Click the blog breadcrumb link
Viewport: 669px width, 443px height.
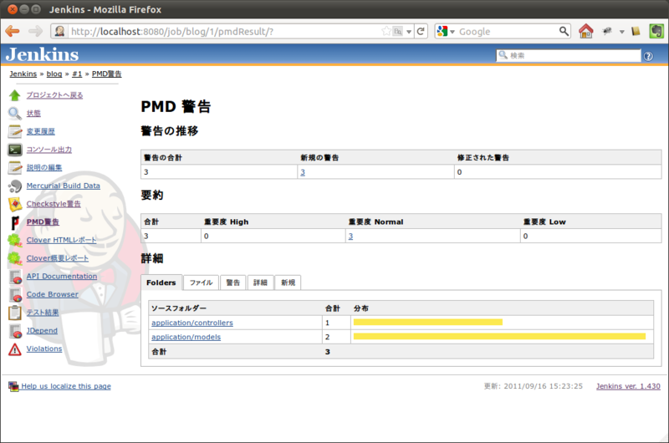click(54, 74)
